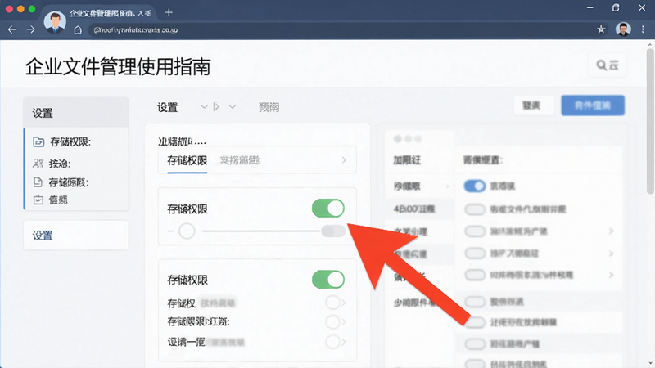Open sidebar item 接洽:
Viewport: 655px width, 368px height.
click(x=60, y=164)
